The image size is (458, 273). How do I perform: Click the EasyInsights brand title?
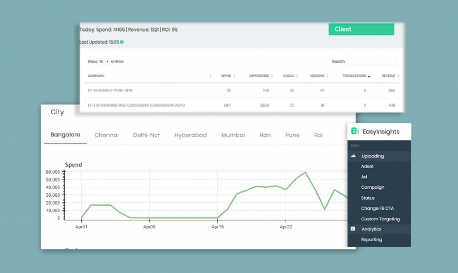(x=381, y=132)
